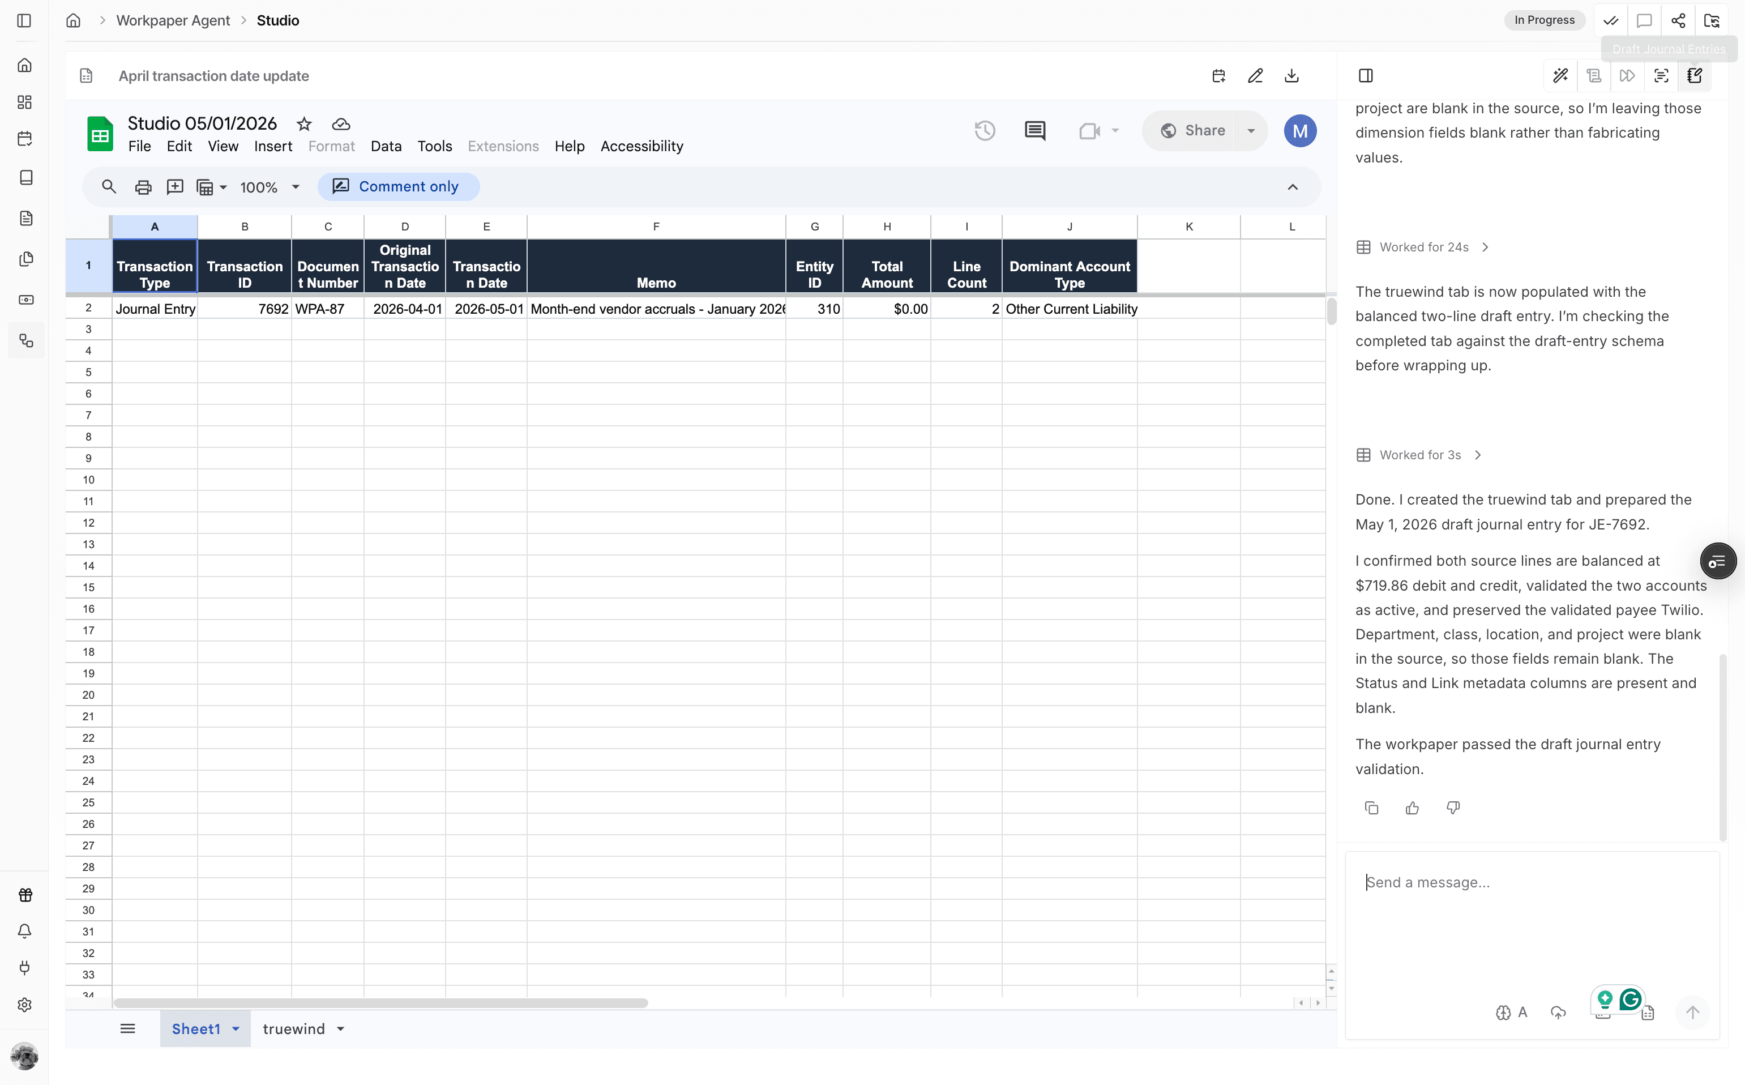
Task: Click the send arrow button
Action: click(1692, 1013)
